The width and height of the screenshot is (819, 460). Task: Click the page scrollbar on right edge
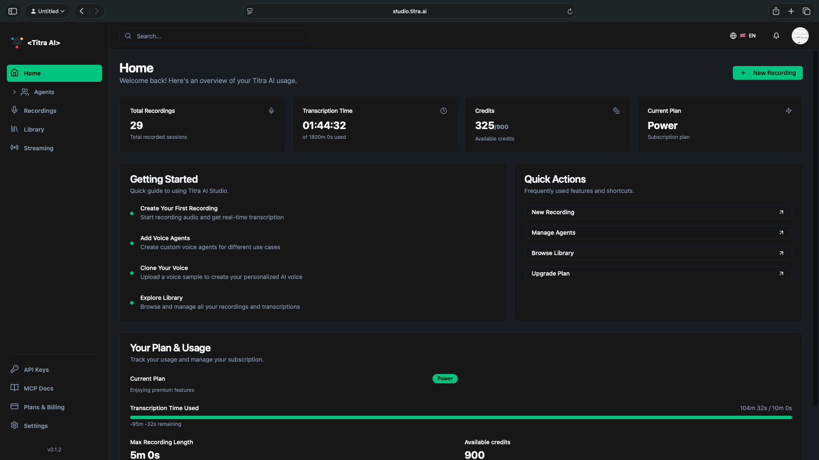(815, 228)
